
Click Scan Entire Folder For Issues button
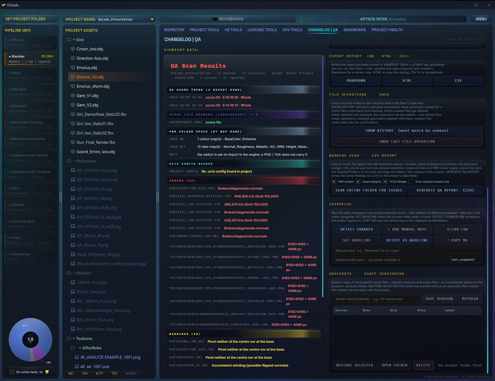point(369,190)
